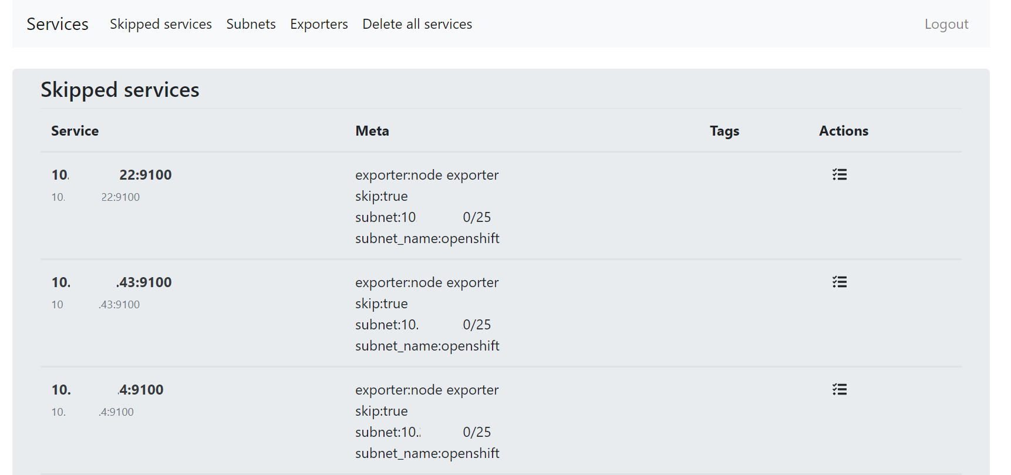Click exporter:node exporter in the 22:9100 row

[x=427, y=175]
